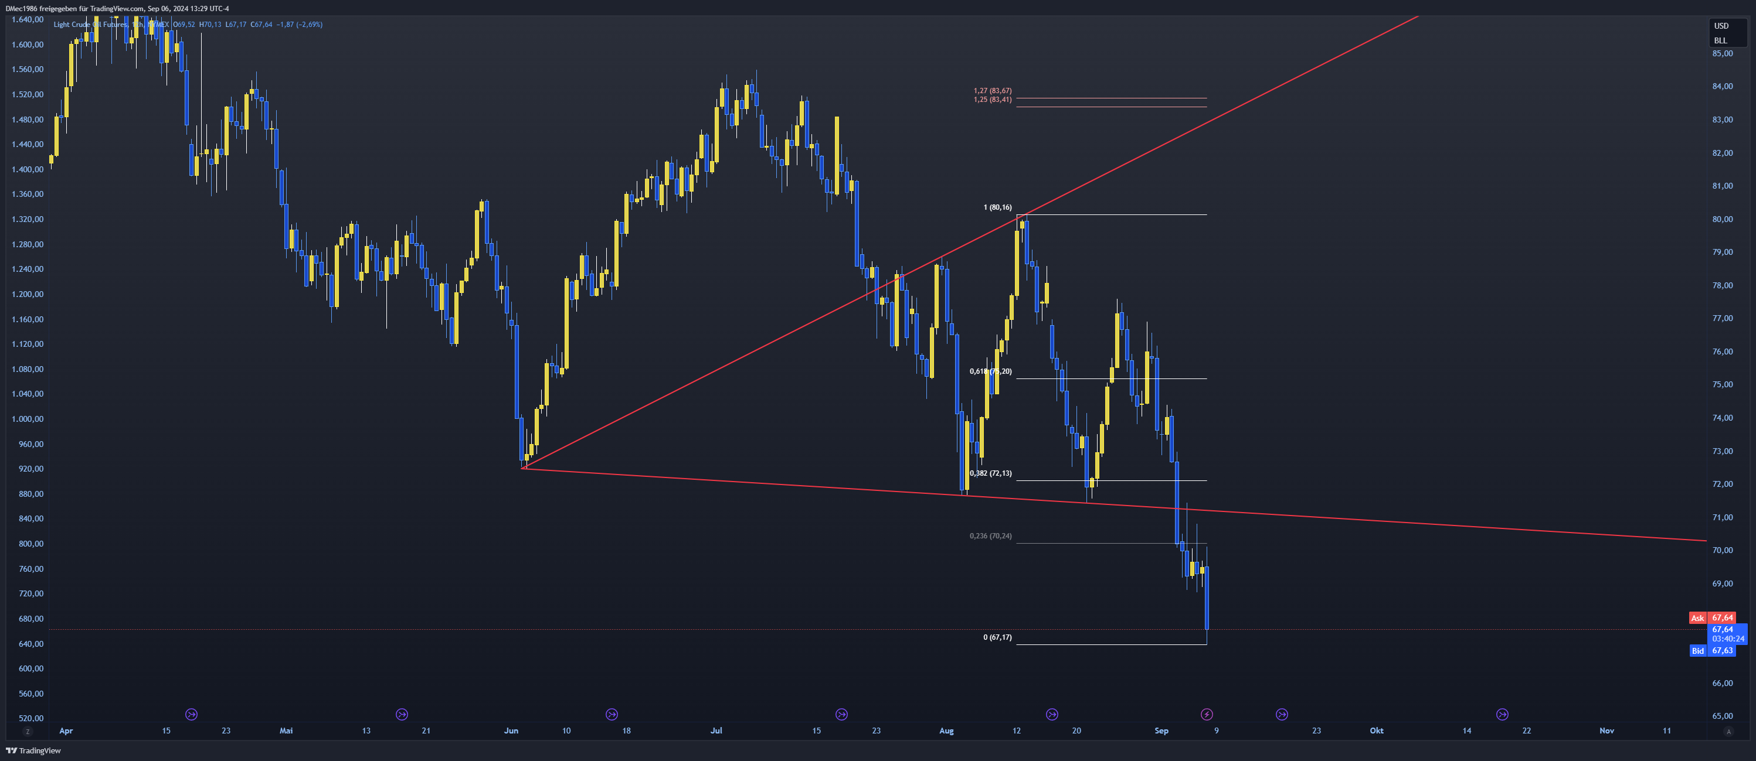Click the Apr label on the time axis
This screenshot has height=761, width=1756.
coord(66,731)
